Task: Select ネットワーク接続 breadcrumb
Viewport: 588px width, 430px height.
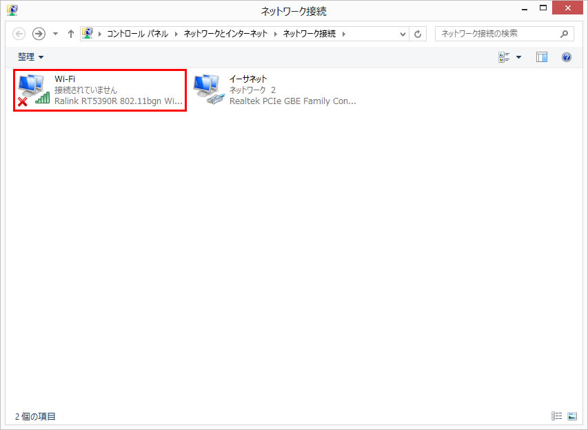Action: tap(309, 34)
